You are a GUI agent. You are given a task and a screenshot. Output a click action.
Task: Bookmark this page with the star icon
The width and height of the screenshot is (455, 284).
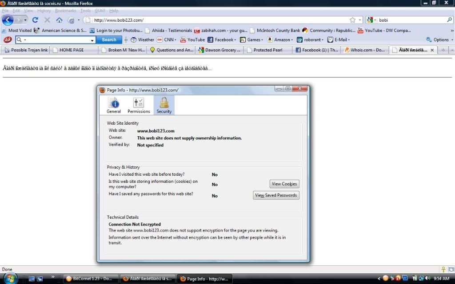[x=352, y=20]
